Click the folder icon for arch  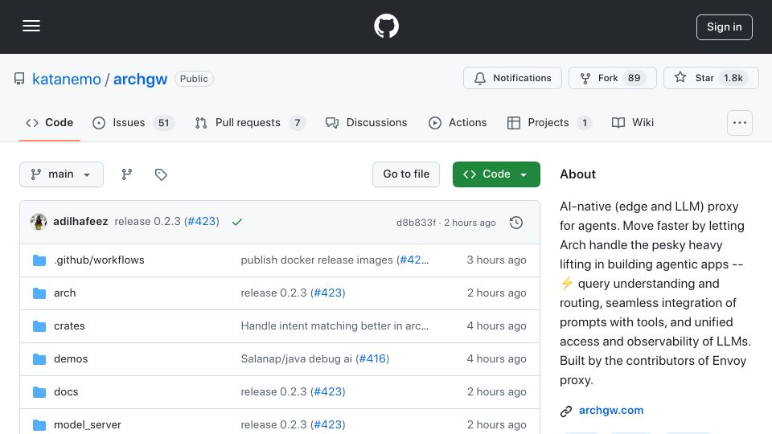click(x=39, y=293)
